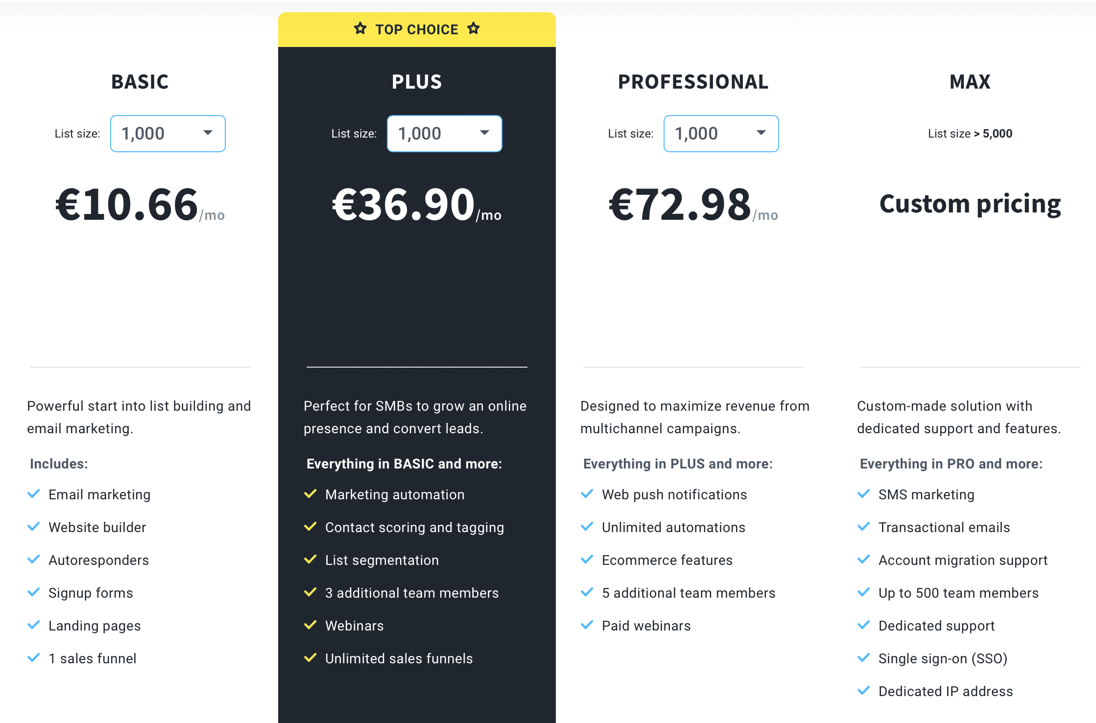Open the BASIC plan list size dropdown
The width and height of the screenshot is (1096, 723).
point(168,134)
